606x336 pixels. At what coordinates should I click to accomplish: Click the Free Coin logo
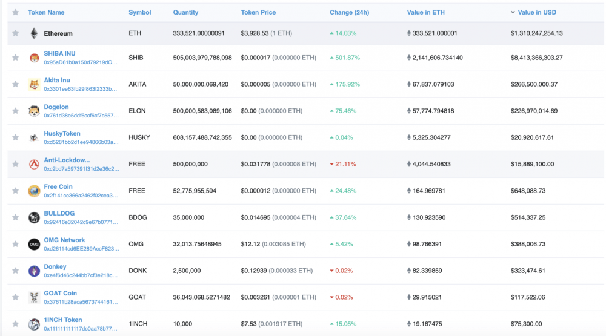(34, 191)
